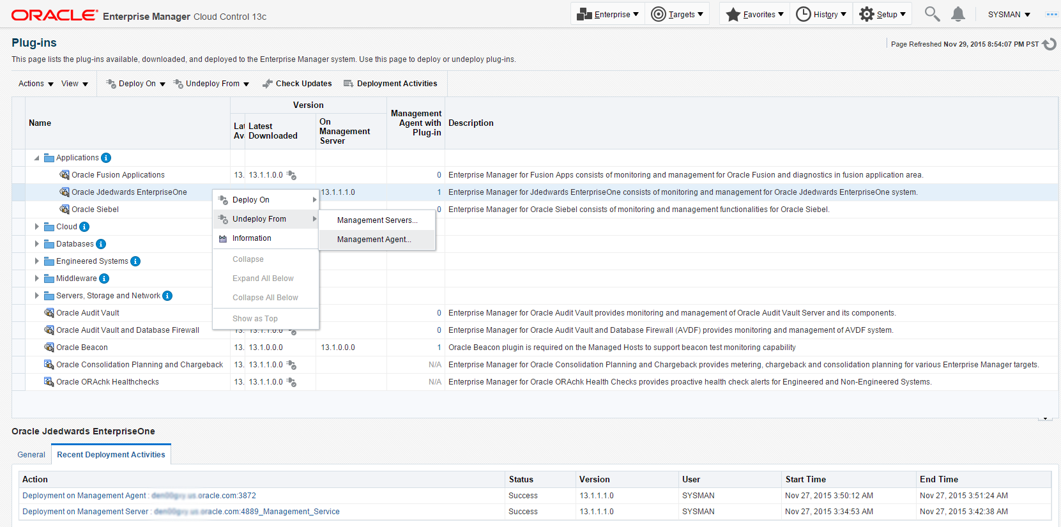Expand Servers, Storage and Network node
The image size is (1061, 527).
coord(36,296)
